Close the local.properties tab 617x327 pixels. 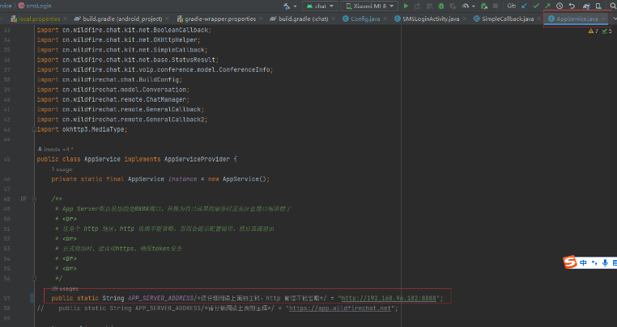tap(65, 19)
